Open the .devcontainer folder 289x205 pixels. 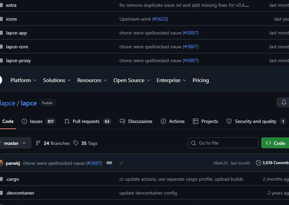pyautogui.click(x=20, y=193)
